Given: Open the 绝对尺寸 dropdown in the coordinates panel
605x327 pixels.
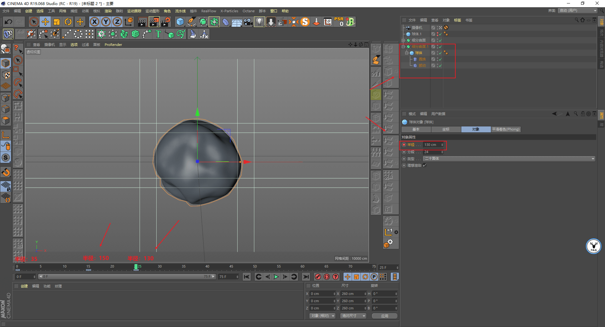Looking at the screenshot, I should tap(353, 316).
